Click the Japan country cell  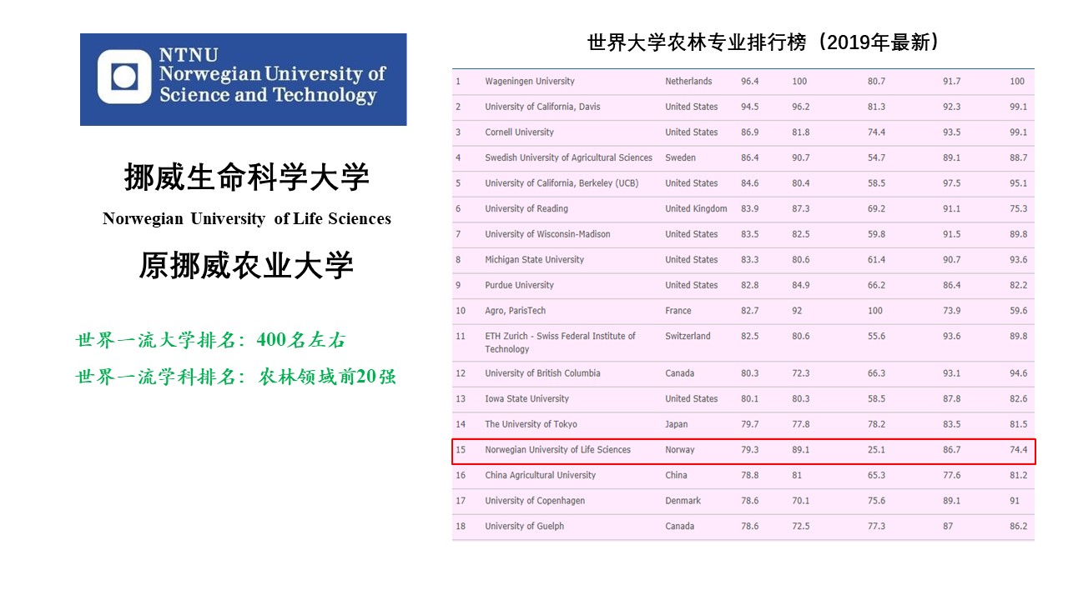coord(677,424)
